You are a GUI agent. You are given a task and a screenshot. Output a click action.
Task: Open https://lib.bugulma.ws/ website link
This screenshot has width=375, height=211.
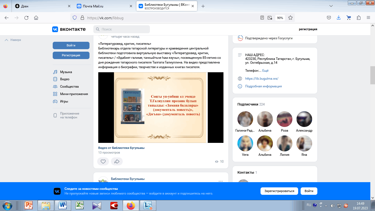point(262,79)
